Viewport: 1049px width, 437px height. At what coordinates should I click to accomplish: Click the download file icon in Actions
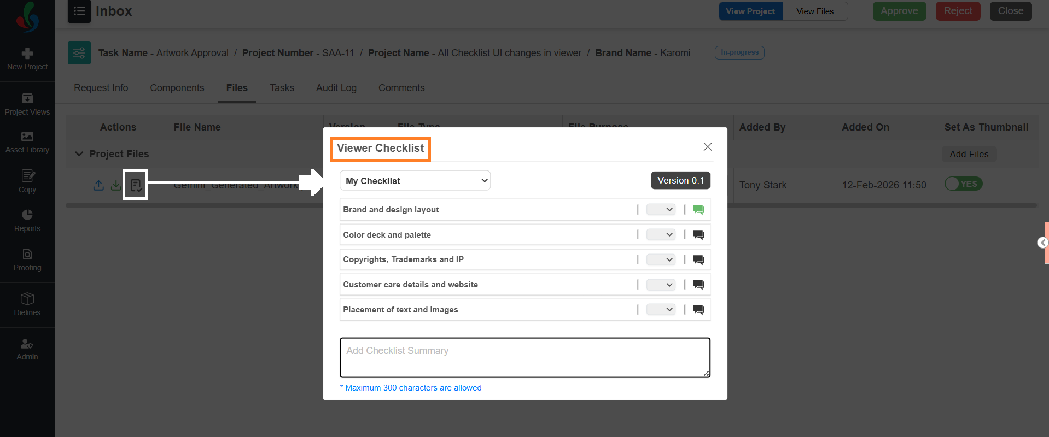pyautogui.click(x=116, y=185)
